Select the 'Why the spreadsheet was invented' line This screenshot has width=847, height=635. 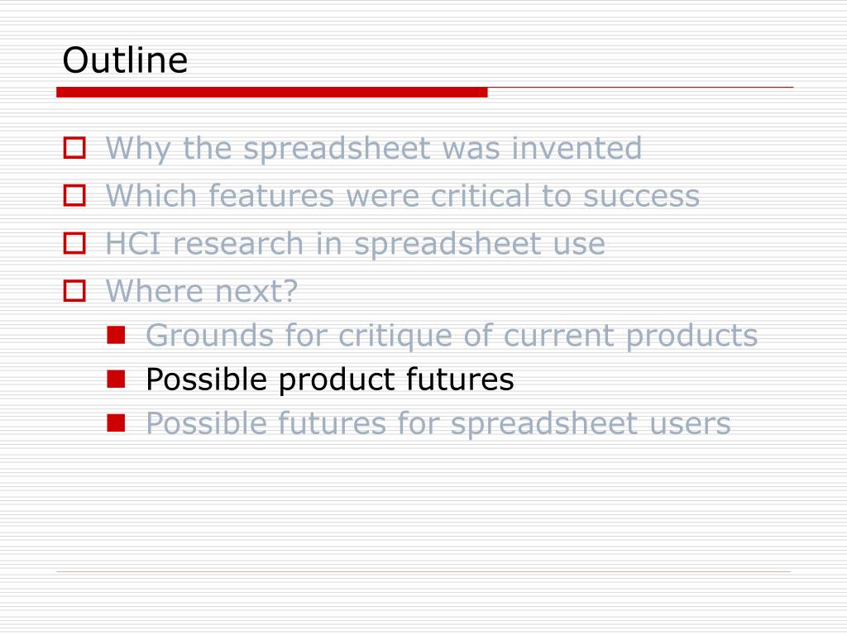click(x=374, y=149)
